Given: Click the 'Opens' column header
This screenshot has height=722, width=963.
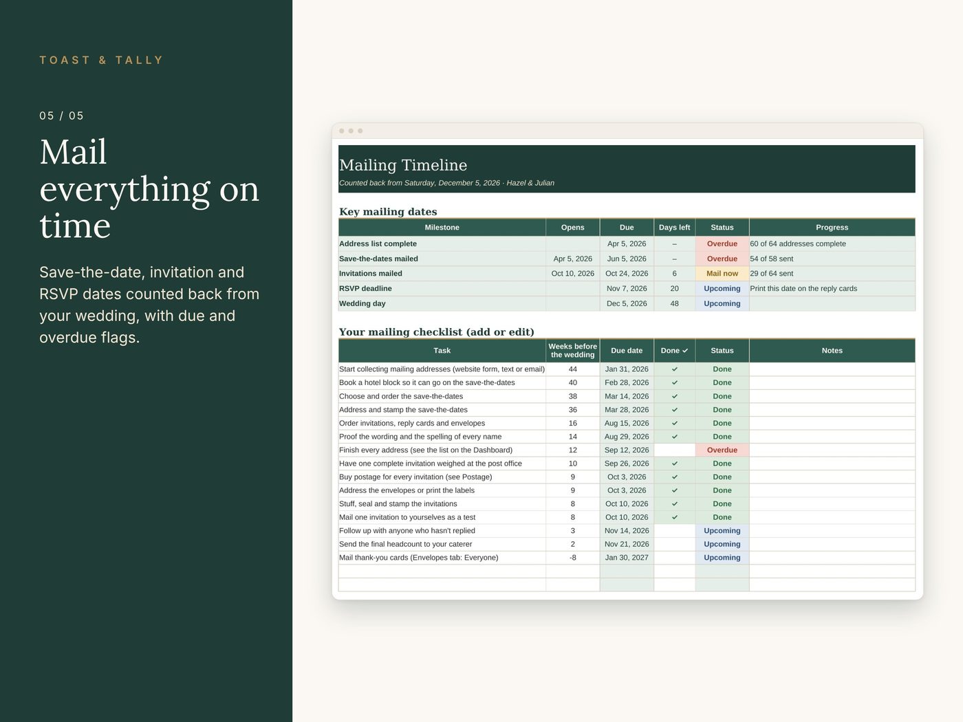Looking at the screenshot, I should click(x=573, y=228).
